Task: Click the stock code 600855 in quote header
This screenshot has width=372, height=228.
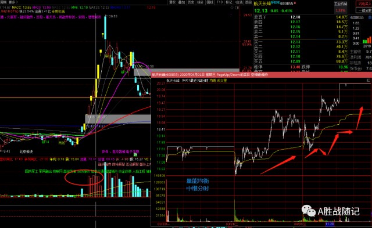Action: click(287, 3)
